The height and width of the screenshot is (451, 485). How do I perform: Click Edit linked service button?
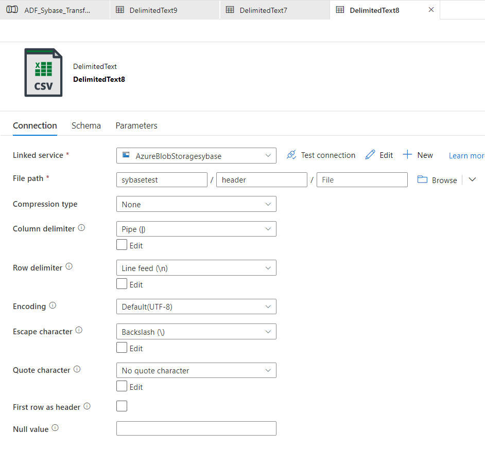(379, 155)
